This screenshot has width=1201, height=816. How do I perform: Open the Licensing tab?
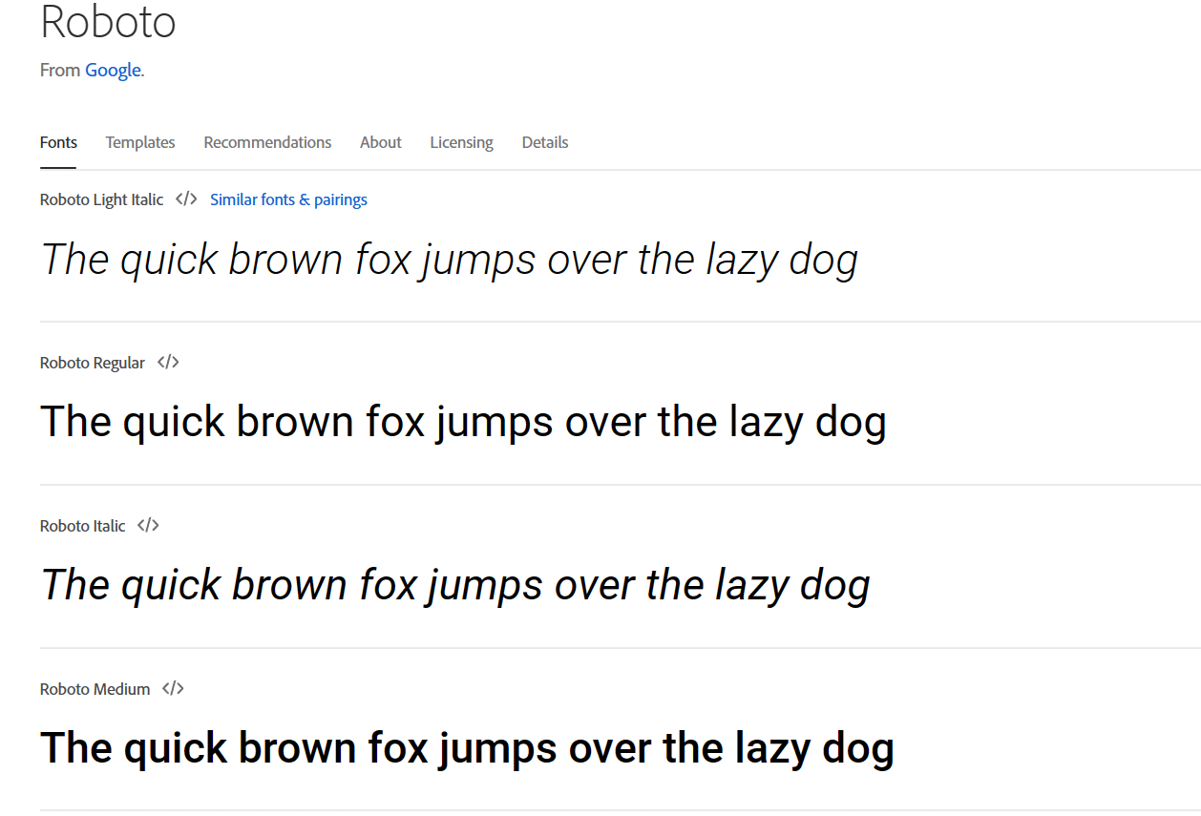pyautogui.click(x=461, y=142)
